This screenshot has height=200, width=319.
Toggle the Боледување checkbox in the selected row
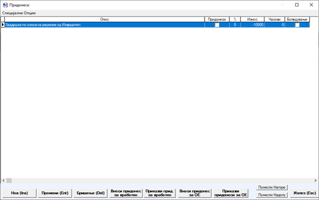point(297,25)
